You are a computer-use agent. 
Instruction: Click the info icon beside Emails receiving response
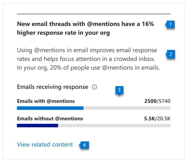pos(94,87)
